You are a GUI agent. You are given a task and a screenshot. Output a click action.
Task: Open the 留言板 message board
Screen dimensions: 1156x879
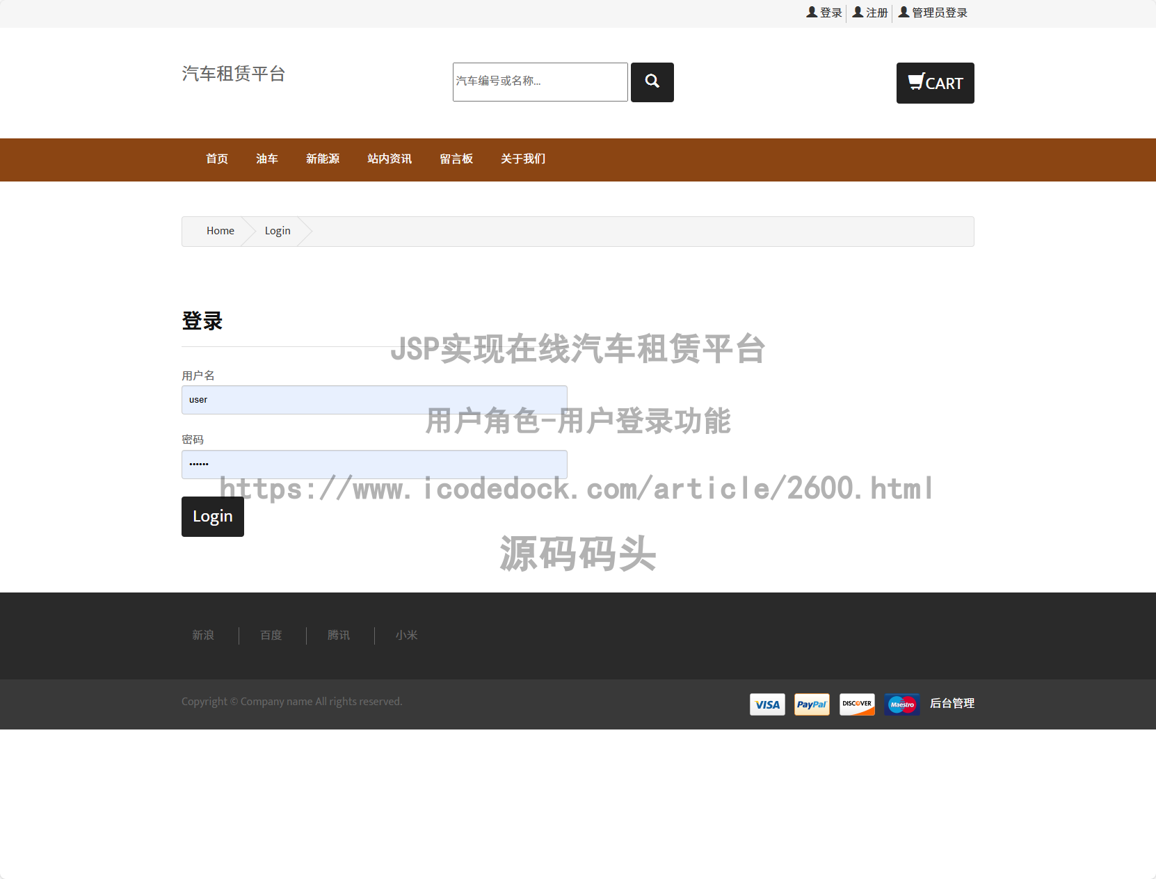click(456, 159)
